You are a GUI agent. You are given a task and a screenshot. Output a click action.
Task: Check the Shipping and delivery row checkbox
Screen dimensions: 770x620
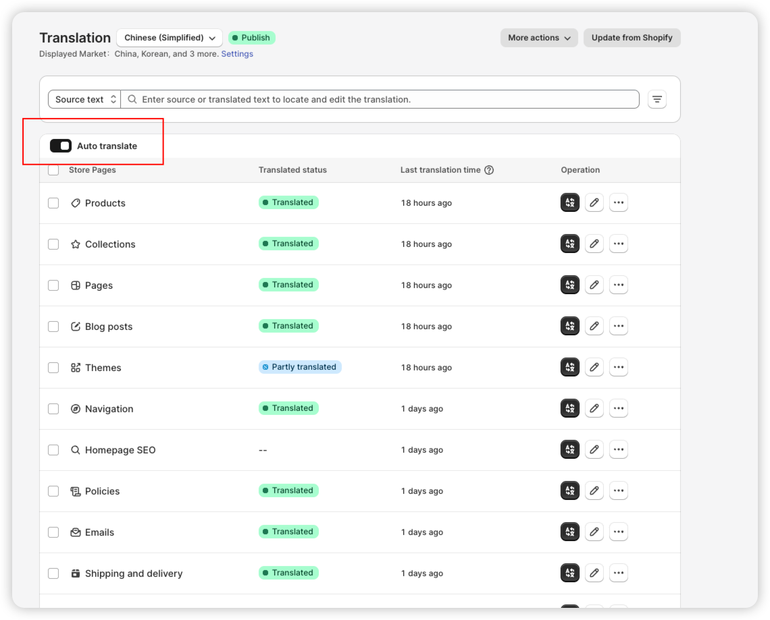pyautogui.click(x=53, y=574)
